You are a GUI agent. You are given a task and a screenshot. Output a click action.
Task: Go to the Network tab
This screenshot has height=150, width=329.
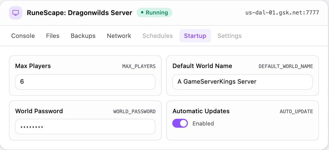pyautogui.click(x=119, y=36)
